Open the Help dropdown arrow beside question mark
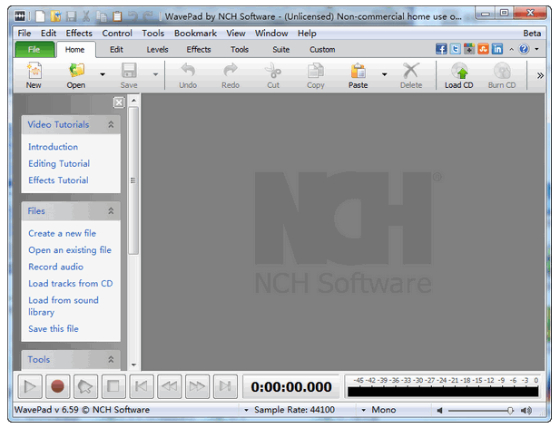 pyautogui.click(x=536, y=49)
